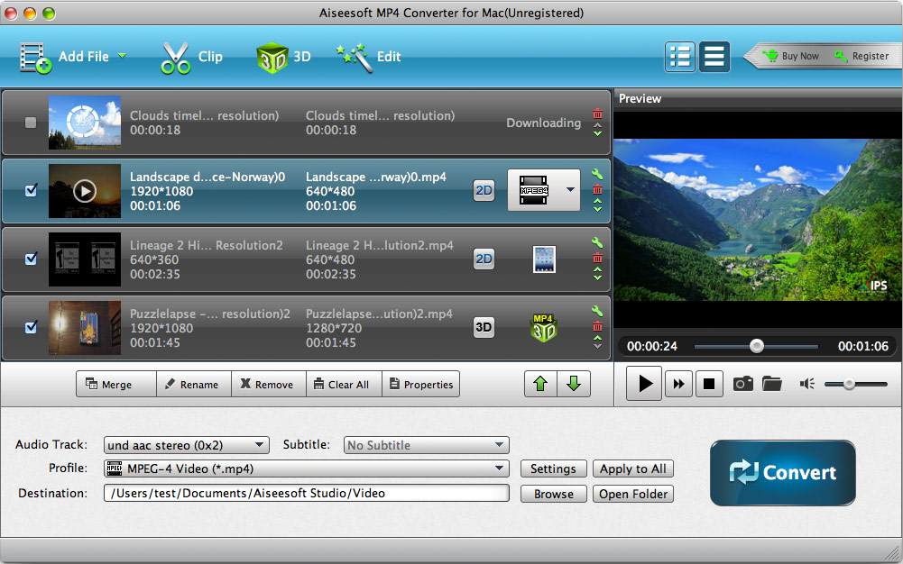
Task: Move selected file up with green arrow
Action: 540,384
